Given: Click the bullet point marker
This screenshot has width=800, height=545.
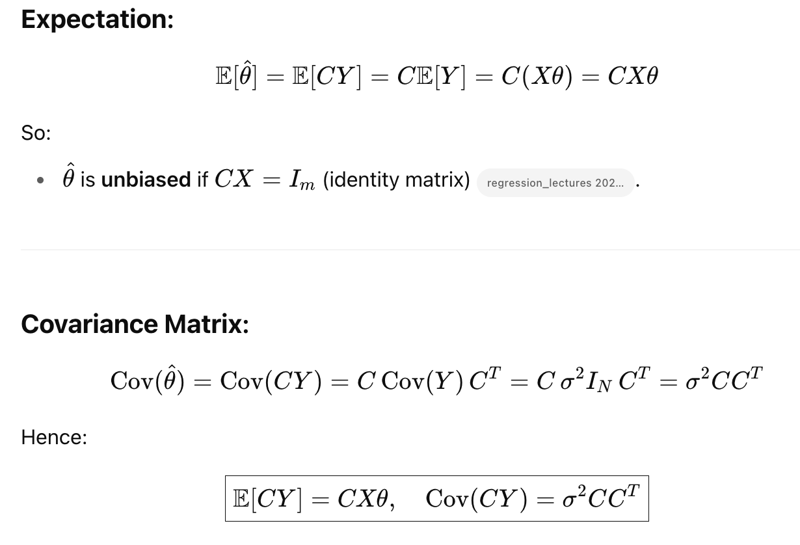Looking at the screenshot, I should 41,181.
